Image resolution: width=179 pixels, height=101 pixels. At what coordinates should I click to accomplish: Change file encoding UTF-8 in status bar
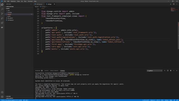(158, 100)
